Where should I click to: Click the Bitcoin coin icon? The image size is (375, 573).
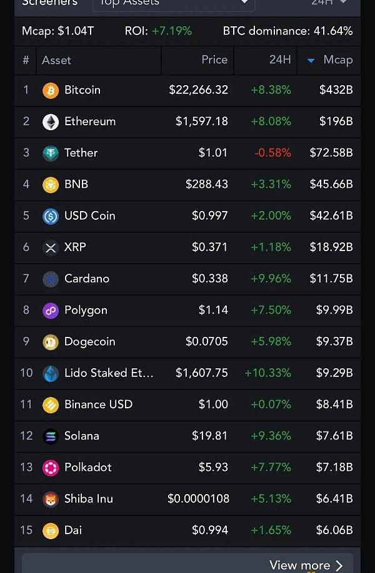51,90
